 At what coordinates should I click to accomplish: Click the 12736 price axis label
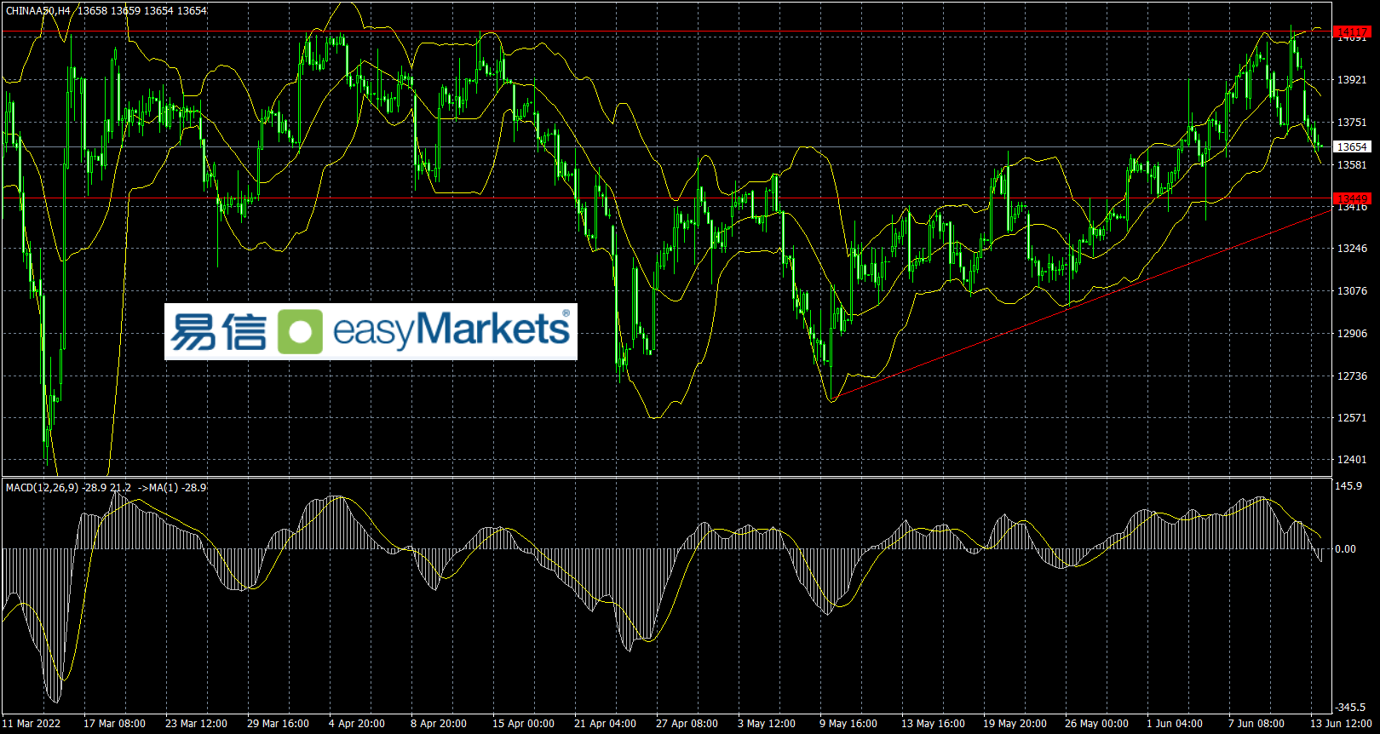[x=1352, y=376]
